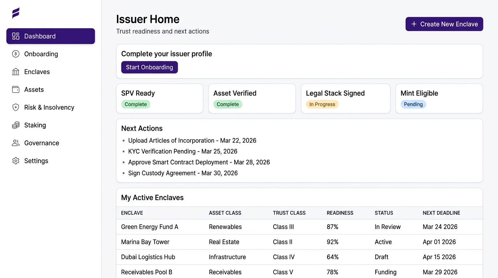Viewport: 498px width, 278px height.
Task: Click the plus icon on Create New Enclave
Action: coord(413,24)
